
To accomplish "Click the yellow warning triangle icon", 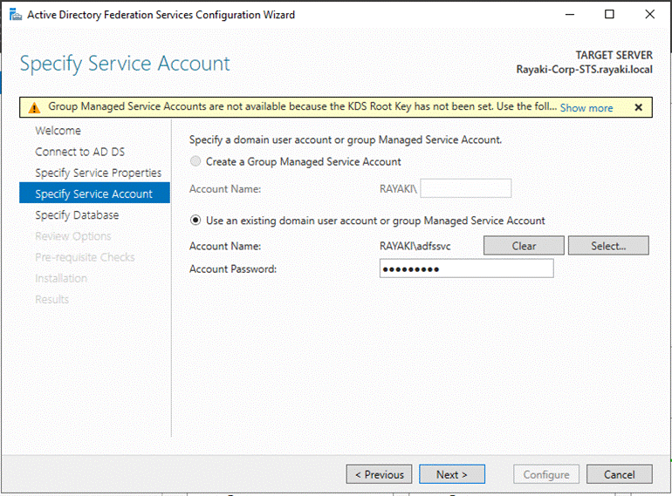I will coord(34,108).
